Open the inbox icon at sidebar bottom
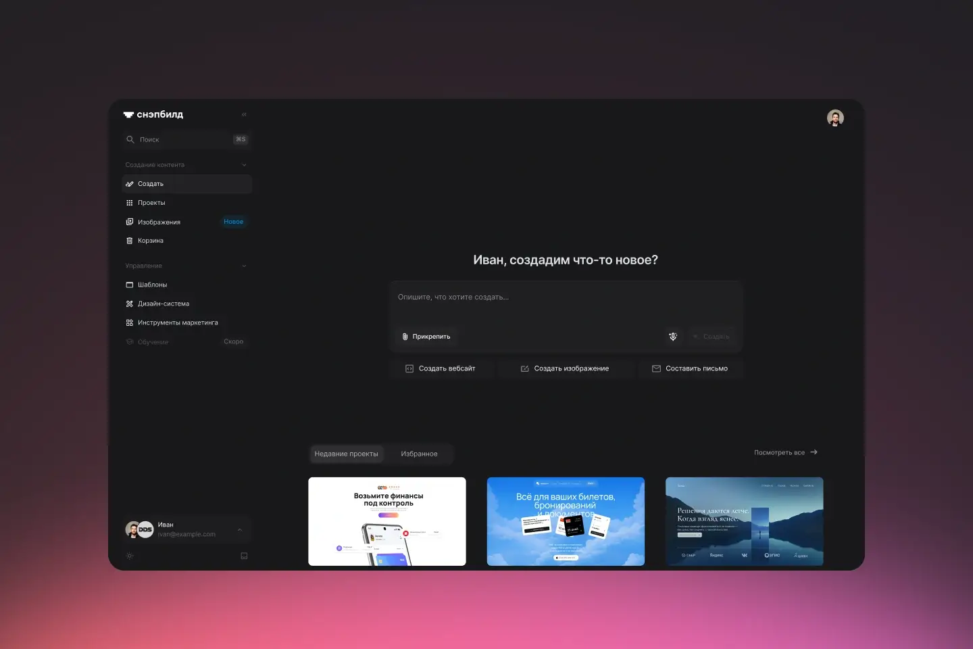 (x=244, y=556)
